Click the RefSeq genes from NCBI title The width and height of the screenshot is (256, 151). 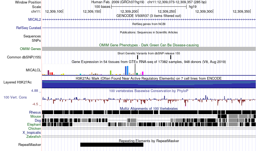149,24
